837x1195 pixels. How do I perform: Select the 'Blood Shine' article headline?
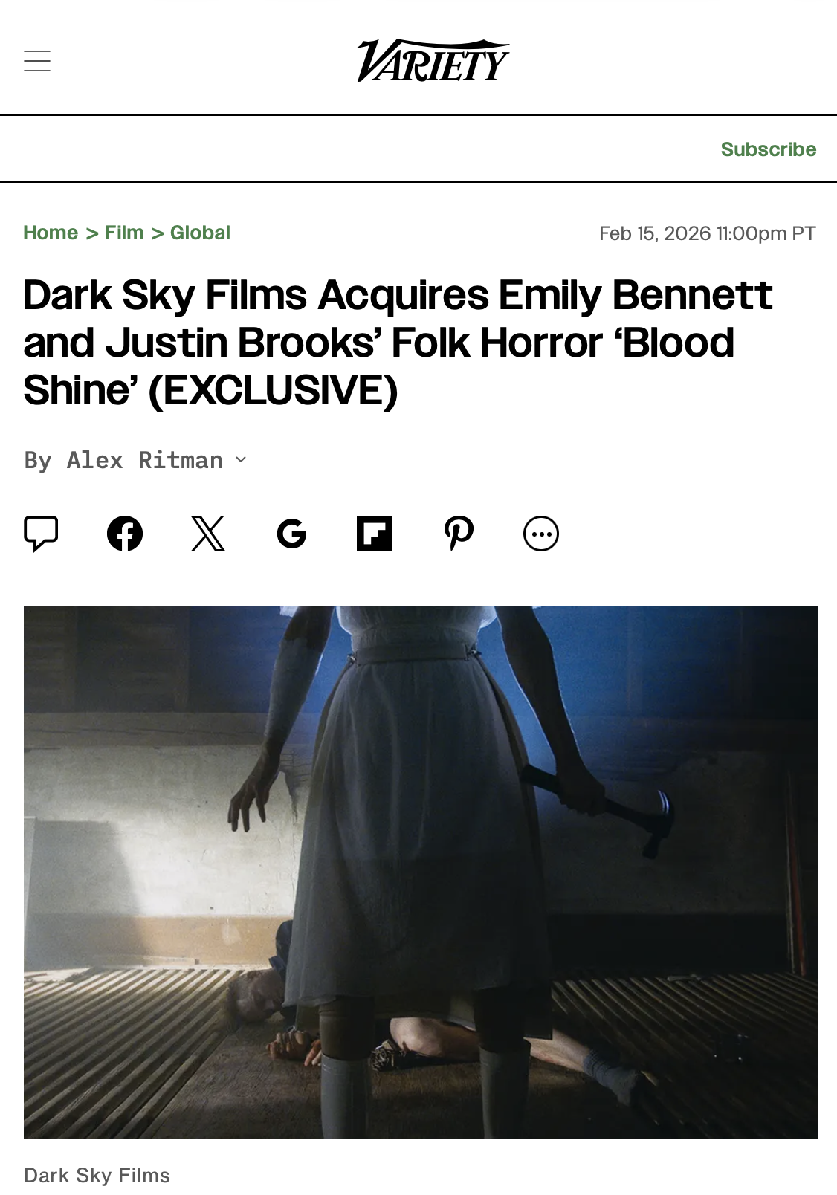398,343
